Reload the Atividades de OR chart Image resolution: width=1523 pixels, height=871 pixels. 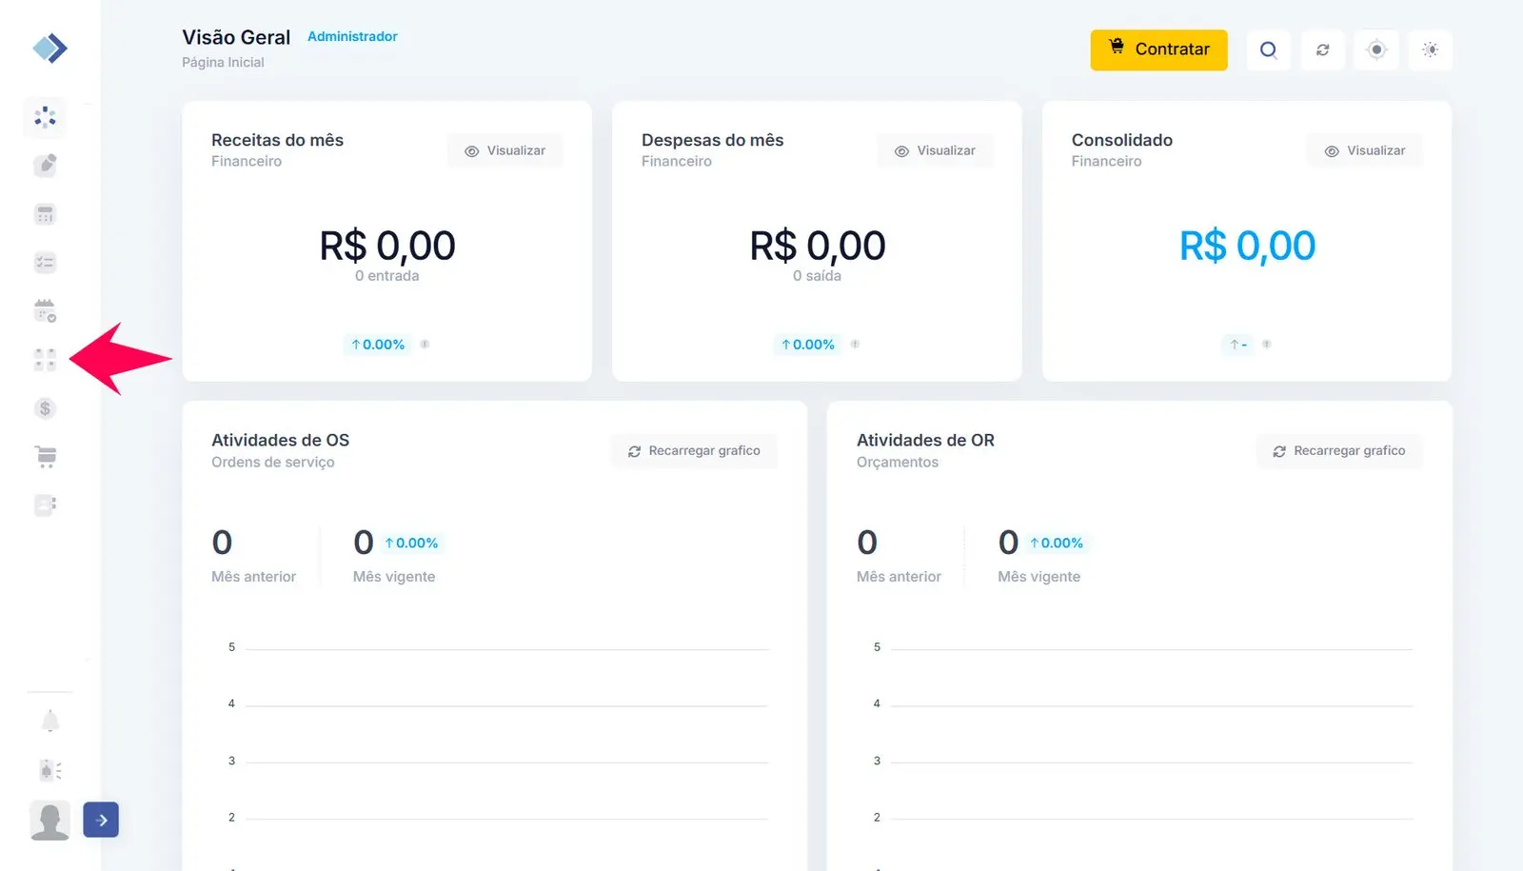[x=1339, y=451]
